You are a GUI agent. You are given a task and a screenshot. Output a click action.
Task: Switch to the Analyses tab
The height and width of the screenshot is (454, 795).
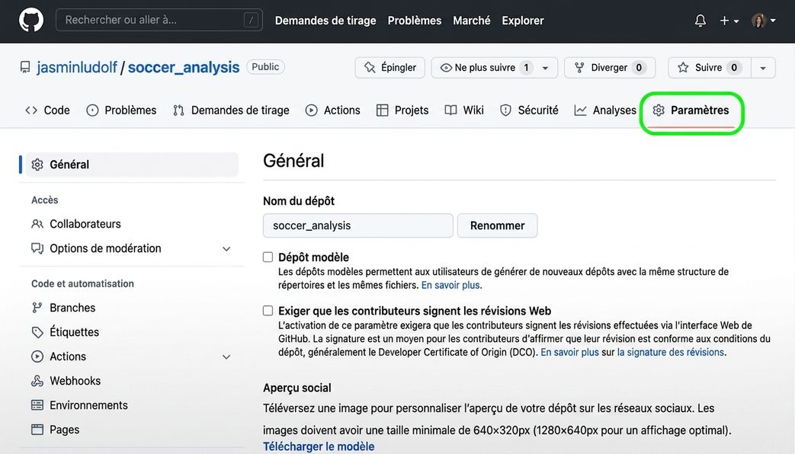(x=605, y=110)
